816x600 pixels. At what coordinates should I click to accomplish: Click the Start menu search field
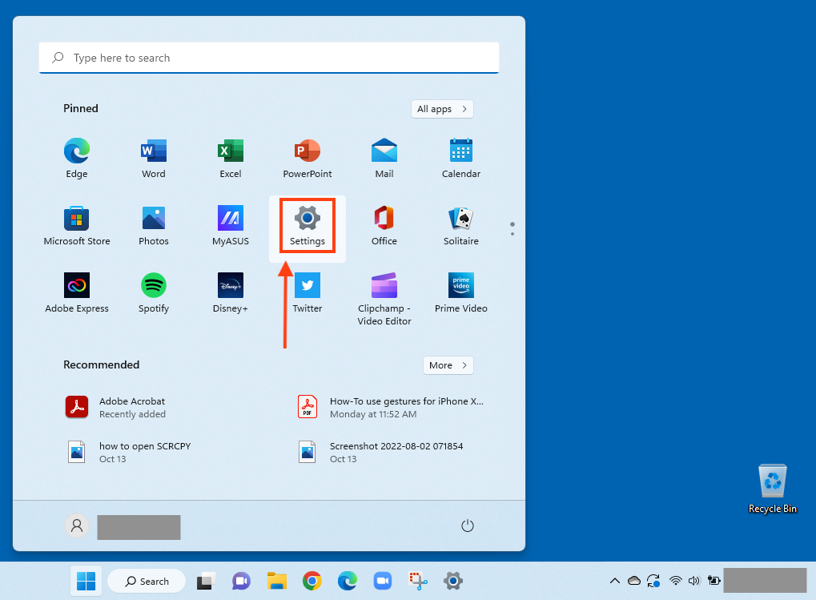(x=268, y=58)
